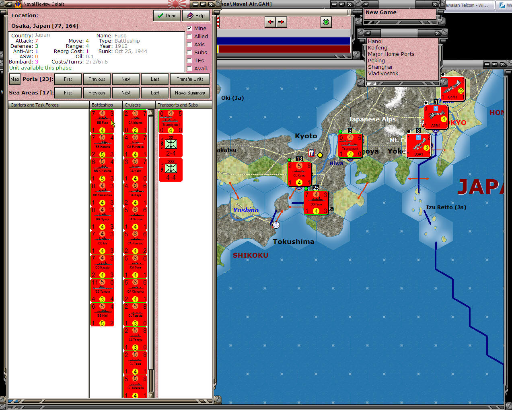The width and height of the screenshot is (512, 410).
Task: Click the left red arrow toolbar button
Action: coord(270,22)
